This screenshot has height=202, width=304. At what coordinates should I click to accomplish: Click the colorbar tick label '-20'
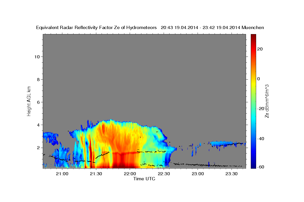(260, 109)
